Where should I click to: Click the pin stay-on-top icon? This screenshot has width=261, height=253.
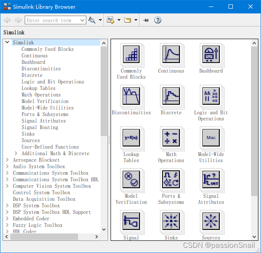(x=146, y=20)
